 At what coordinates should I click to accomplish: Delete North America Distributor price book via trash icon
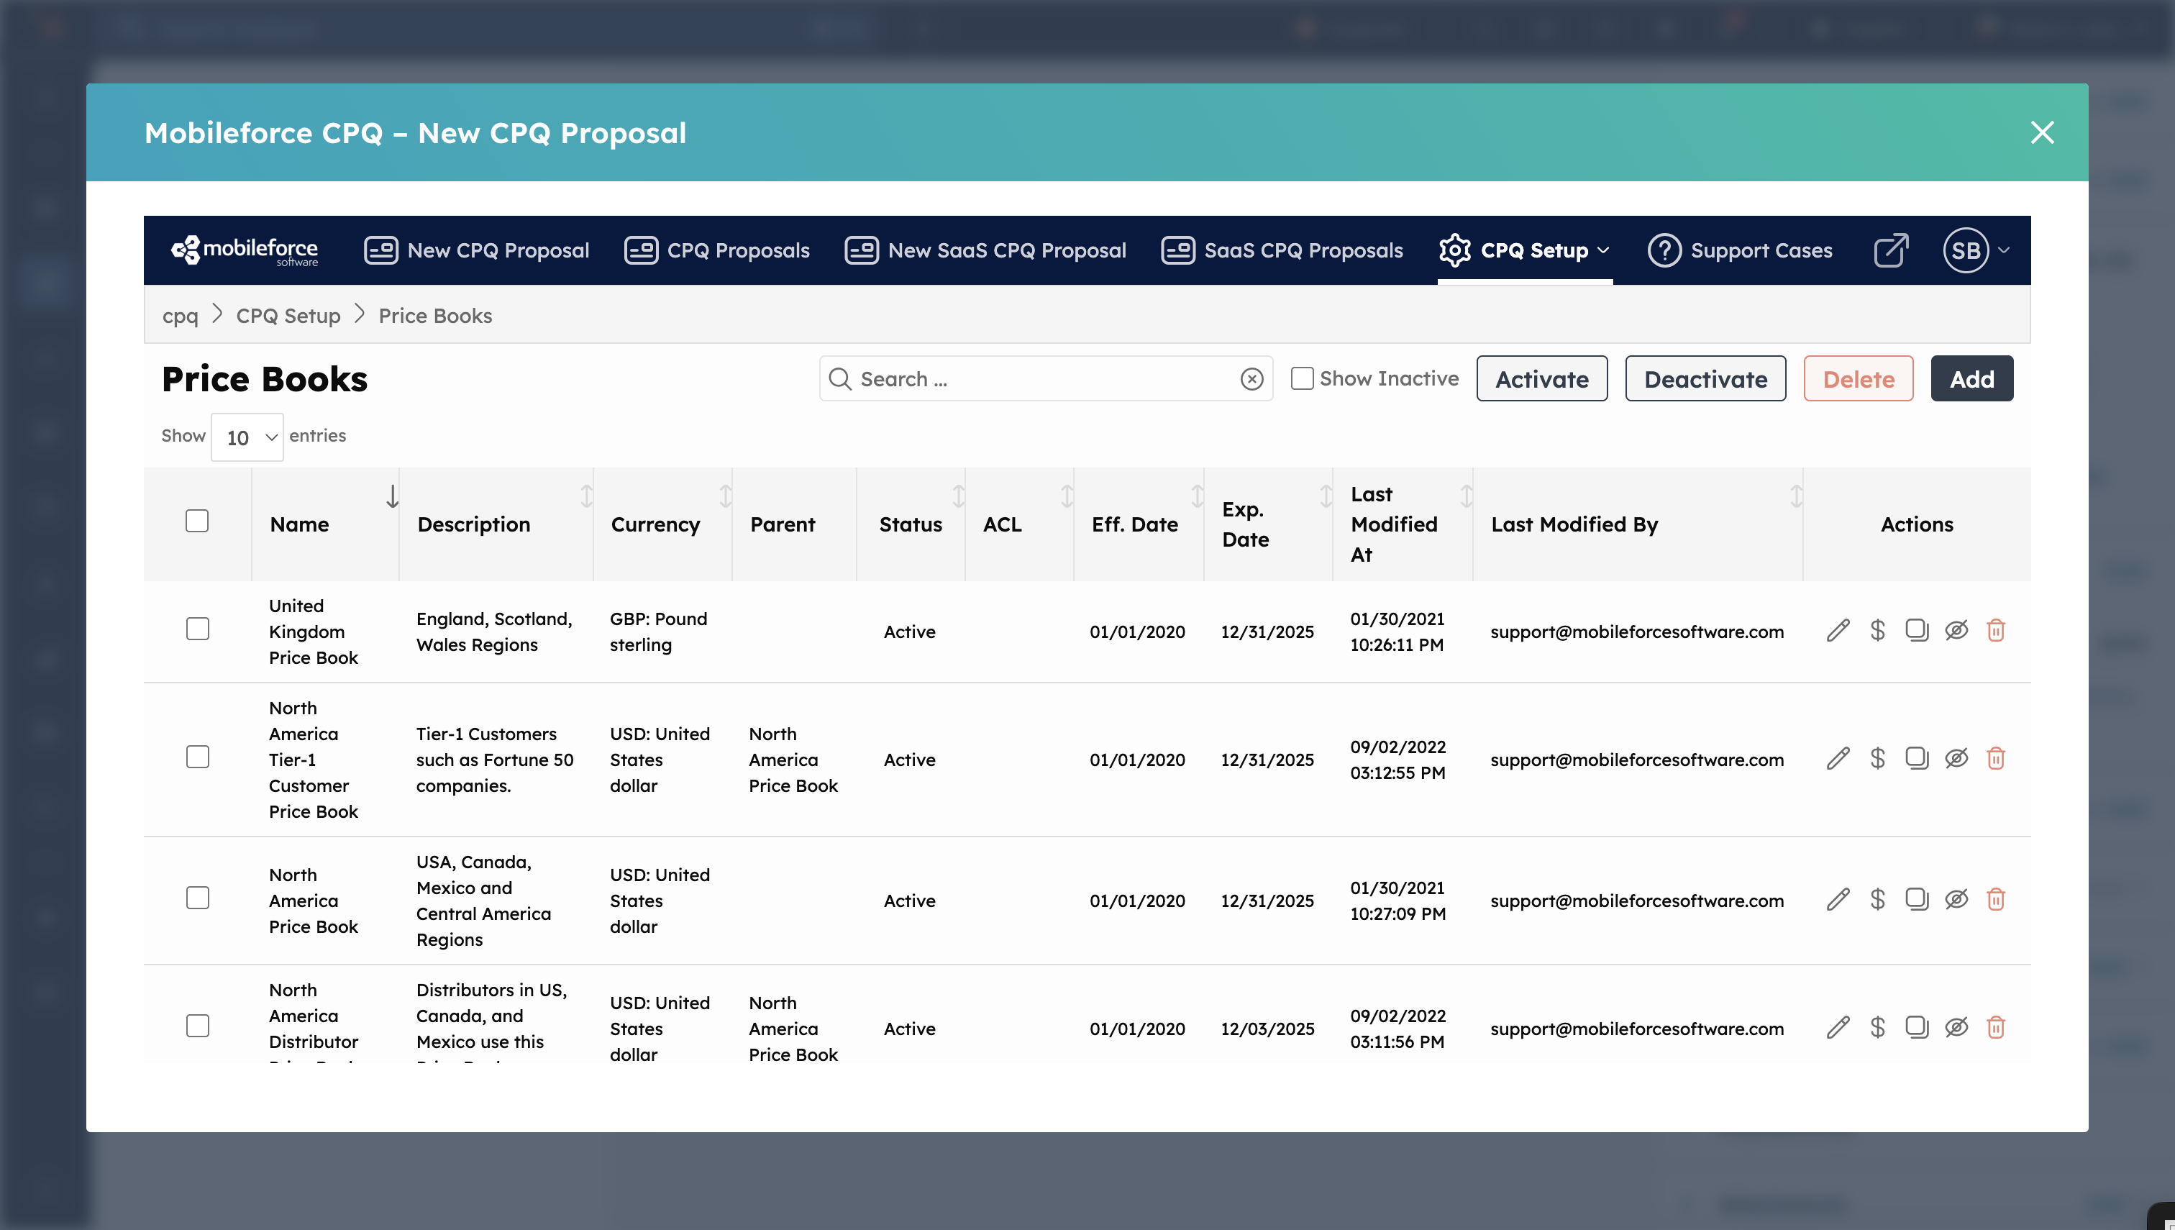[1995, 1027]
